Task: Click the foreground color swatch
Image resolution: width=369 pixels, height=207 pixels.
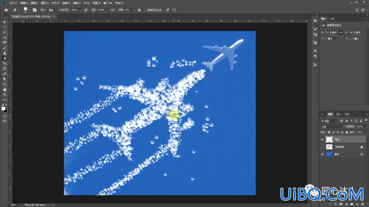Action: (3, 109)
